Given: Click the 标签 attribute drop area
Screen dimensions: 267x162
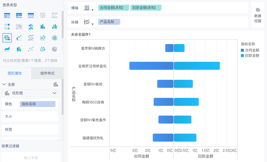Looking at the screenshot, I should click(30, 129).
